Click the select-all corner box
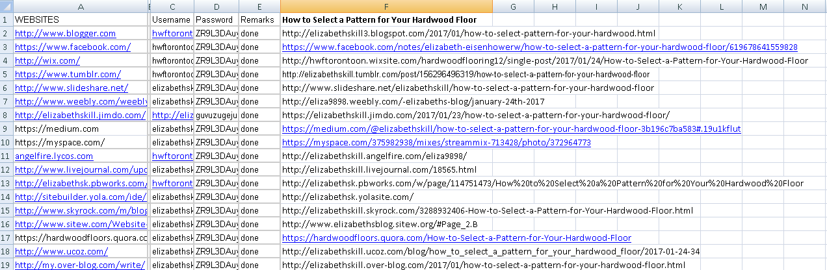The image size is (827, 270). [6, 6]
